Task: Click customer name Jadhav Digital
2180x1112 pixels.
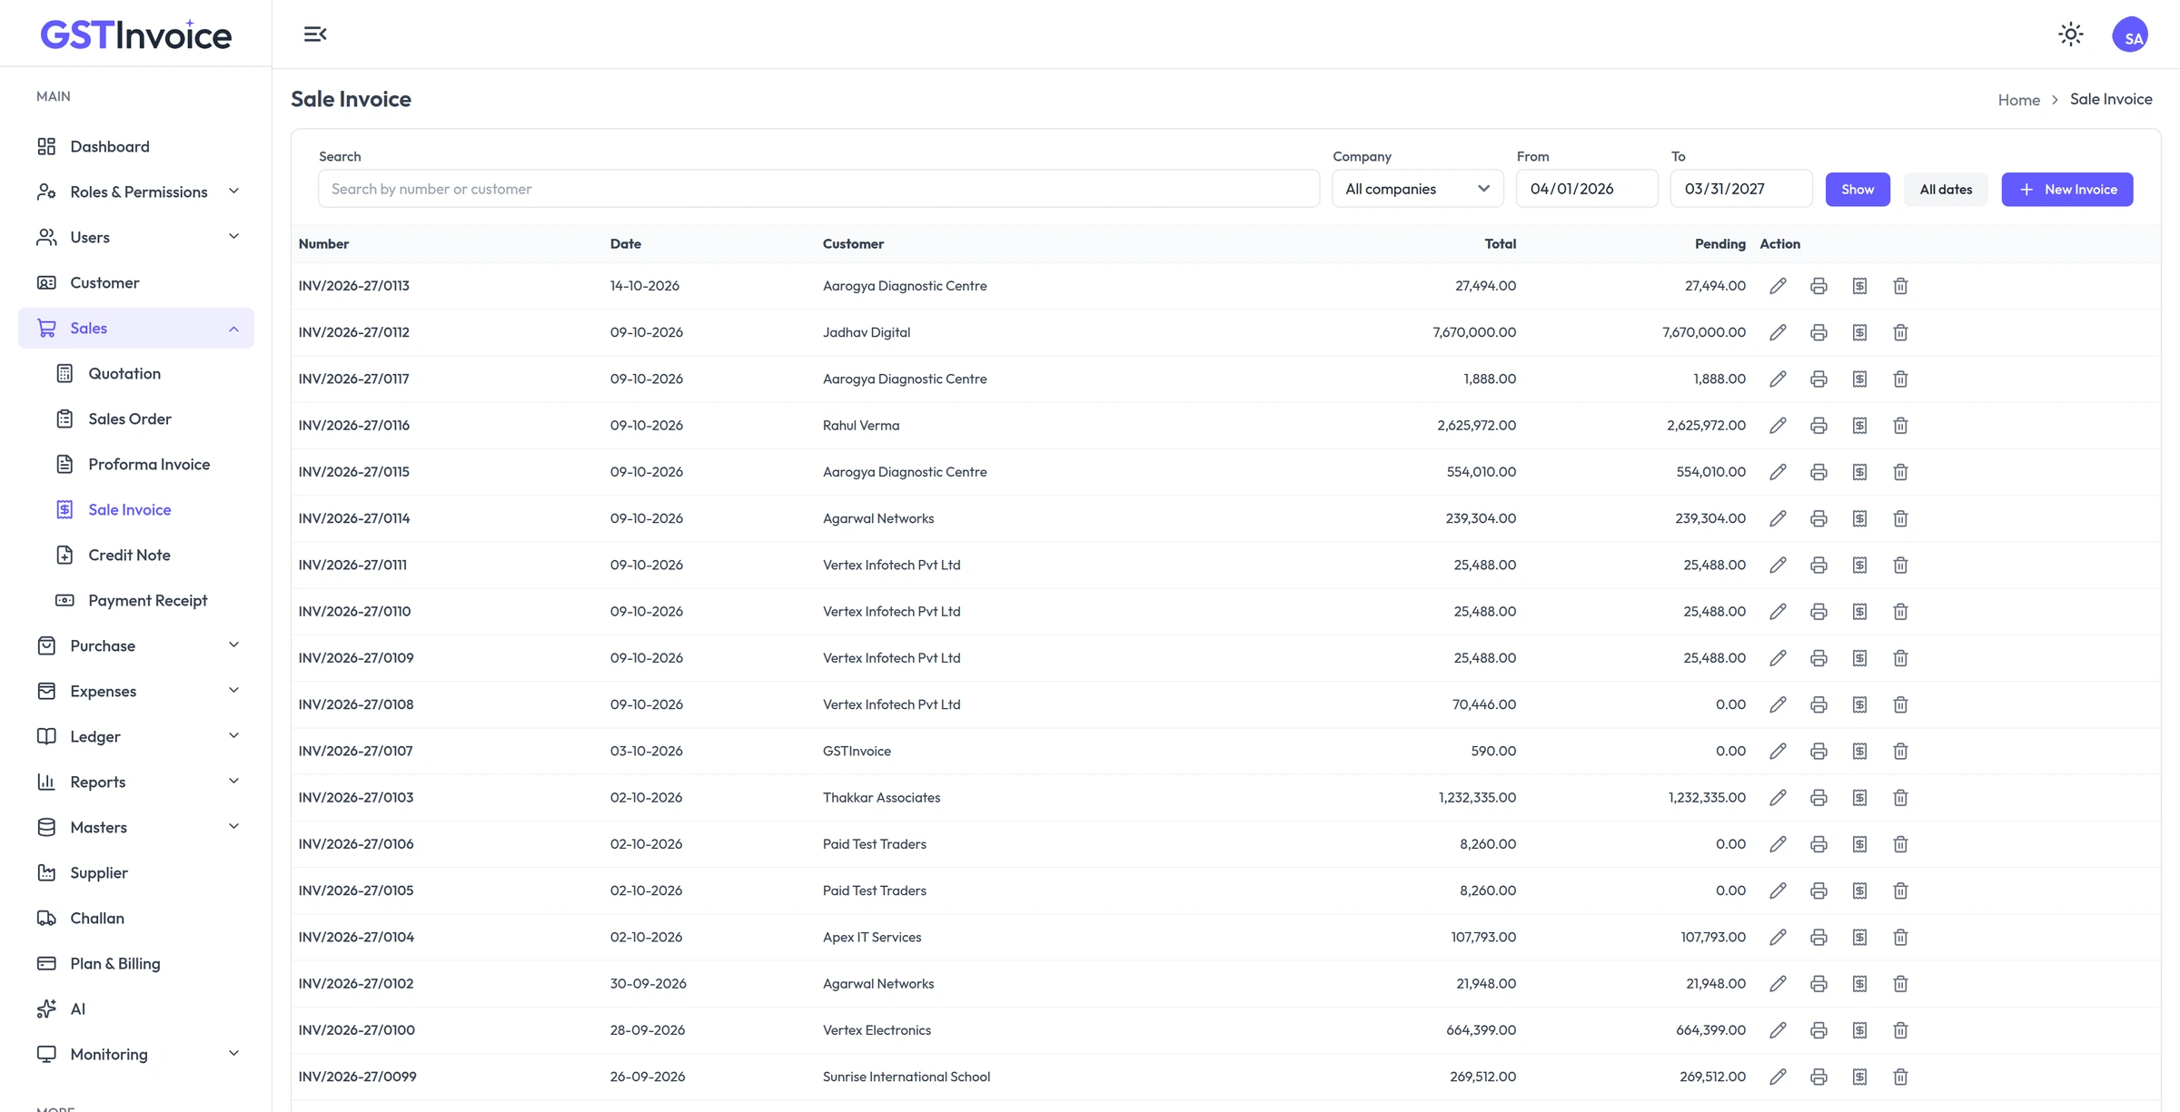Action: 867,332
